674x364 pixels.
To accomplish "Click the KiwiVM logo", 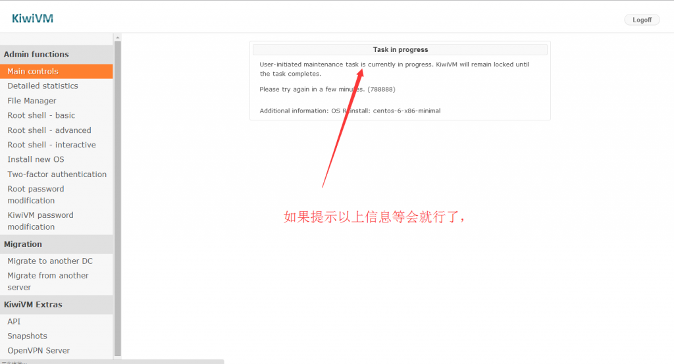I will pyautogui.click(x=33, y=18).
